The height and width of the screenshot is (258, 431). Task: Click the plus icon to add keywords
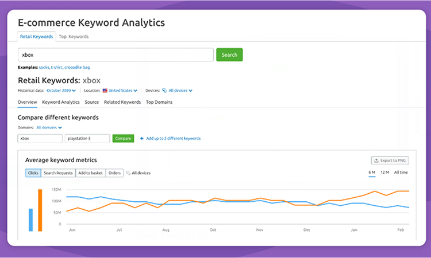click(x=142, y=138)
